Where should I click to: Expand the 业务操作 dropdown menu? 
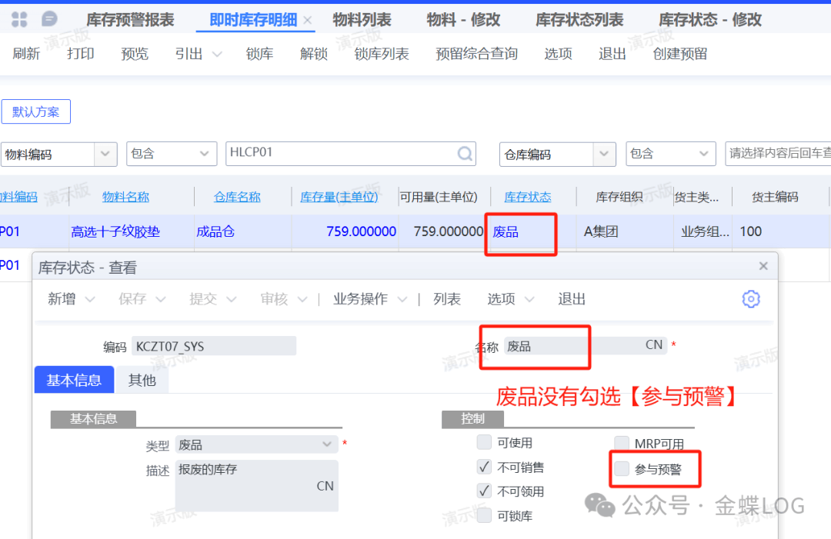(402, 299)
